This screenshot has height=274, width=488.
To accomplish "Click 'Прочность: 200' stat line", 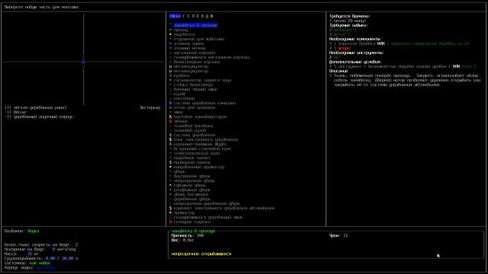I will tap(188, 235).
